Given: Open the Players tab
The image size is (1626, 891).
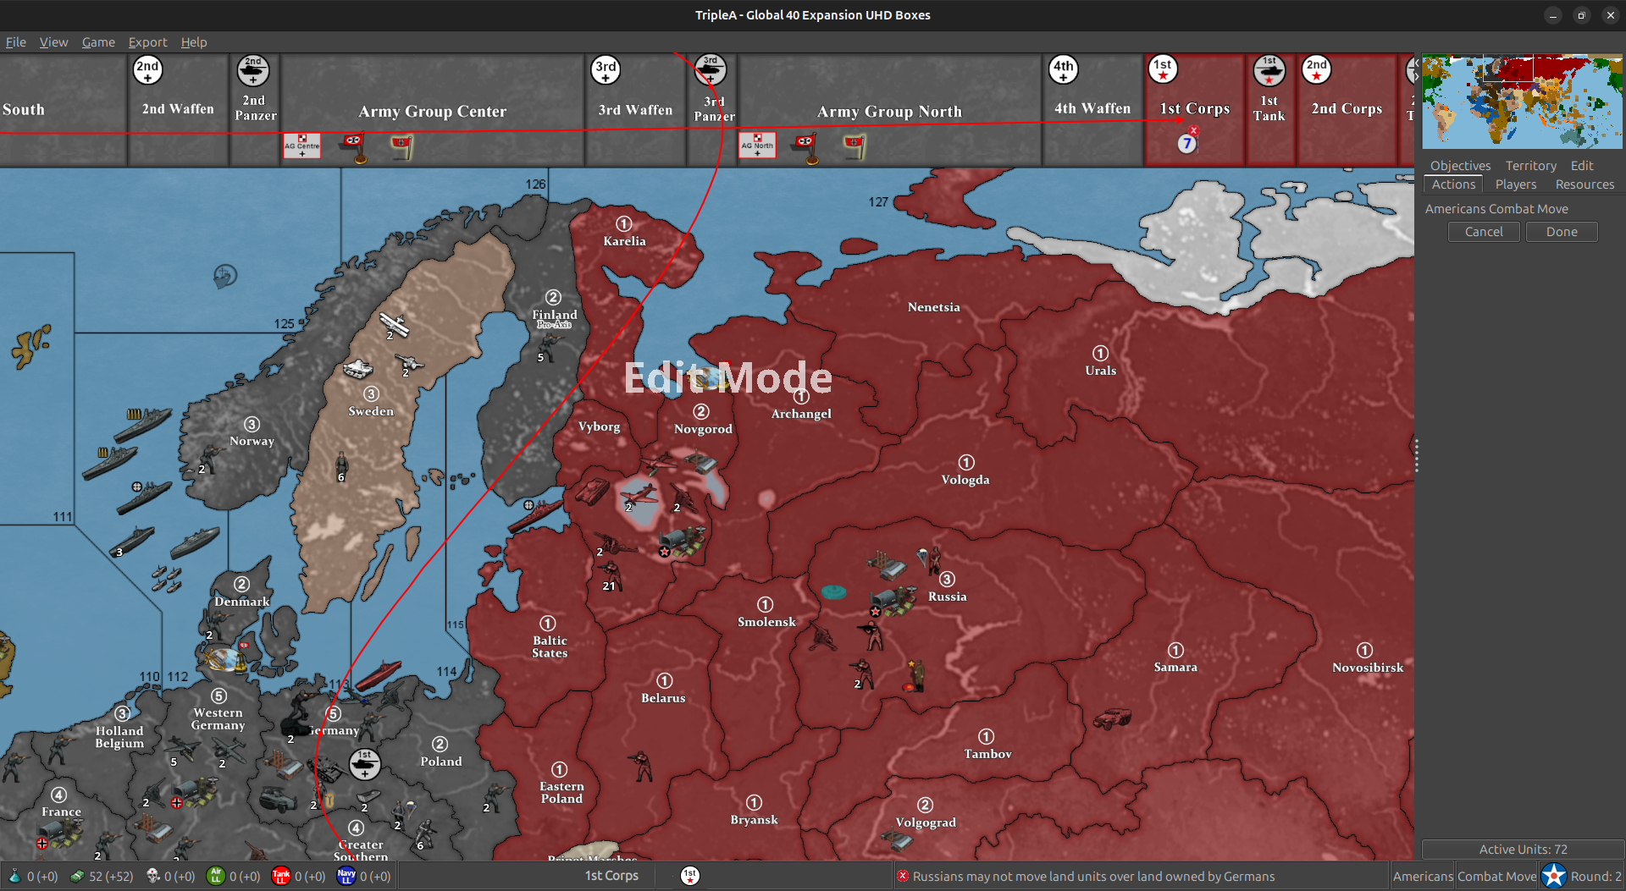Looking at the screenshot, I should [x=1516, y=184].
